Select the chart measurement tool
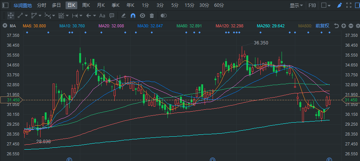360x161 pixels. pos(61,16)
